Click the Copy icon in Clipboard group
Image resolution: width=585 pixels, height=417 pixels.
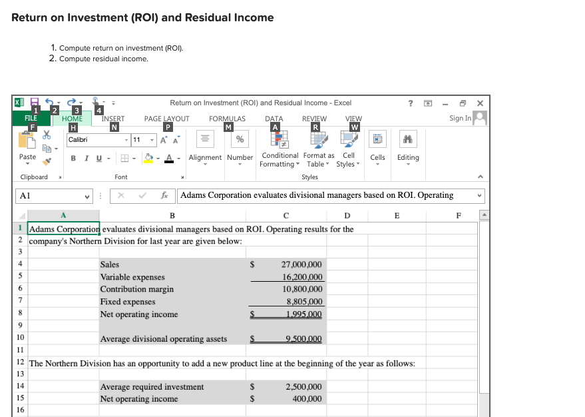tap(47, 149)
